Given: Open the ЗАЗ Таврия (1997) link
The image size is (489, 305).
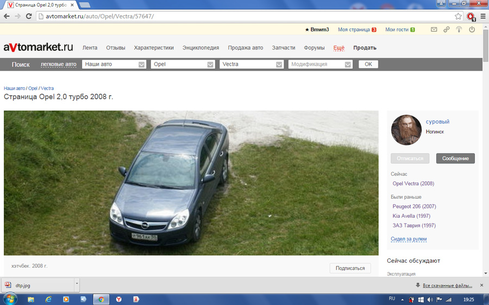Looking at the screenshot, I should click(414, 226).
